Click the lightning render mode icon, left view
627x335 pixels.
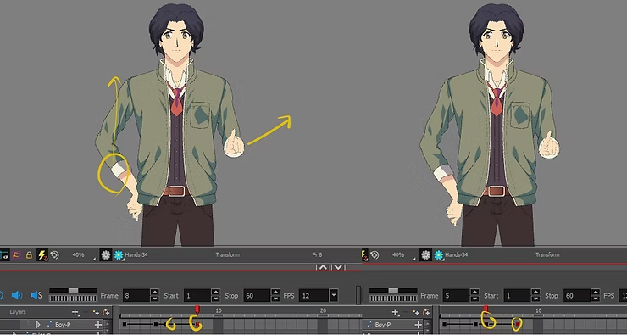point(42,254)
